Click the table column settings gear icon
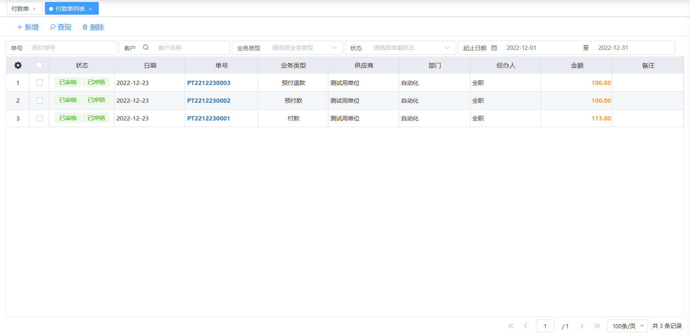Screen dimensions: 690x336 click(18, 65)
